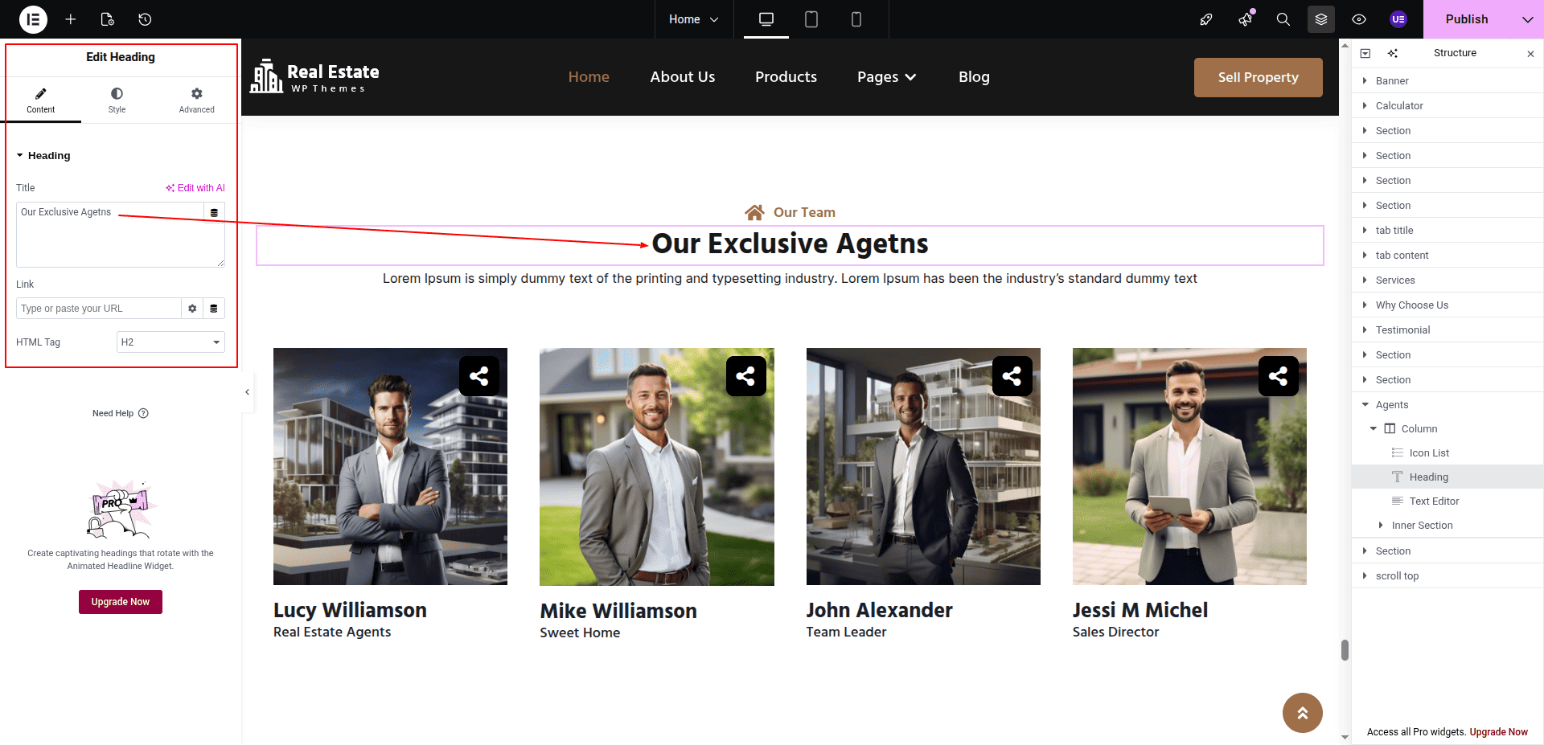Switch to mobile device view
The height and width of the screenshot is (745, 1544).
click(x=856, y=19)
